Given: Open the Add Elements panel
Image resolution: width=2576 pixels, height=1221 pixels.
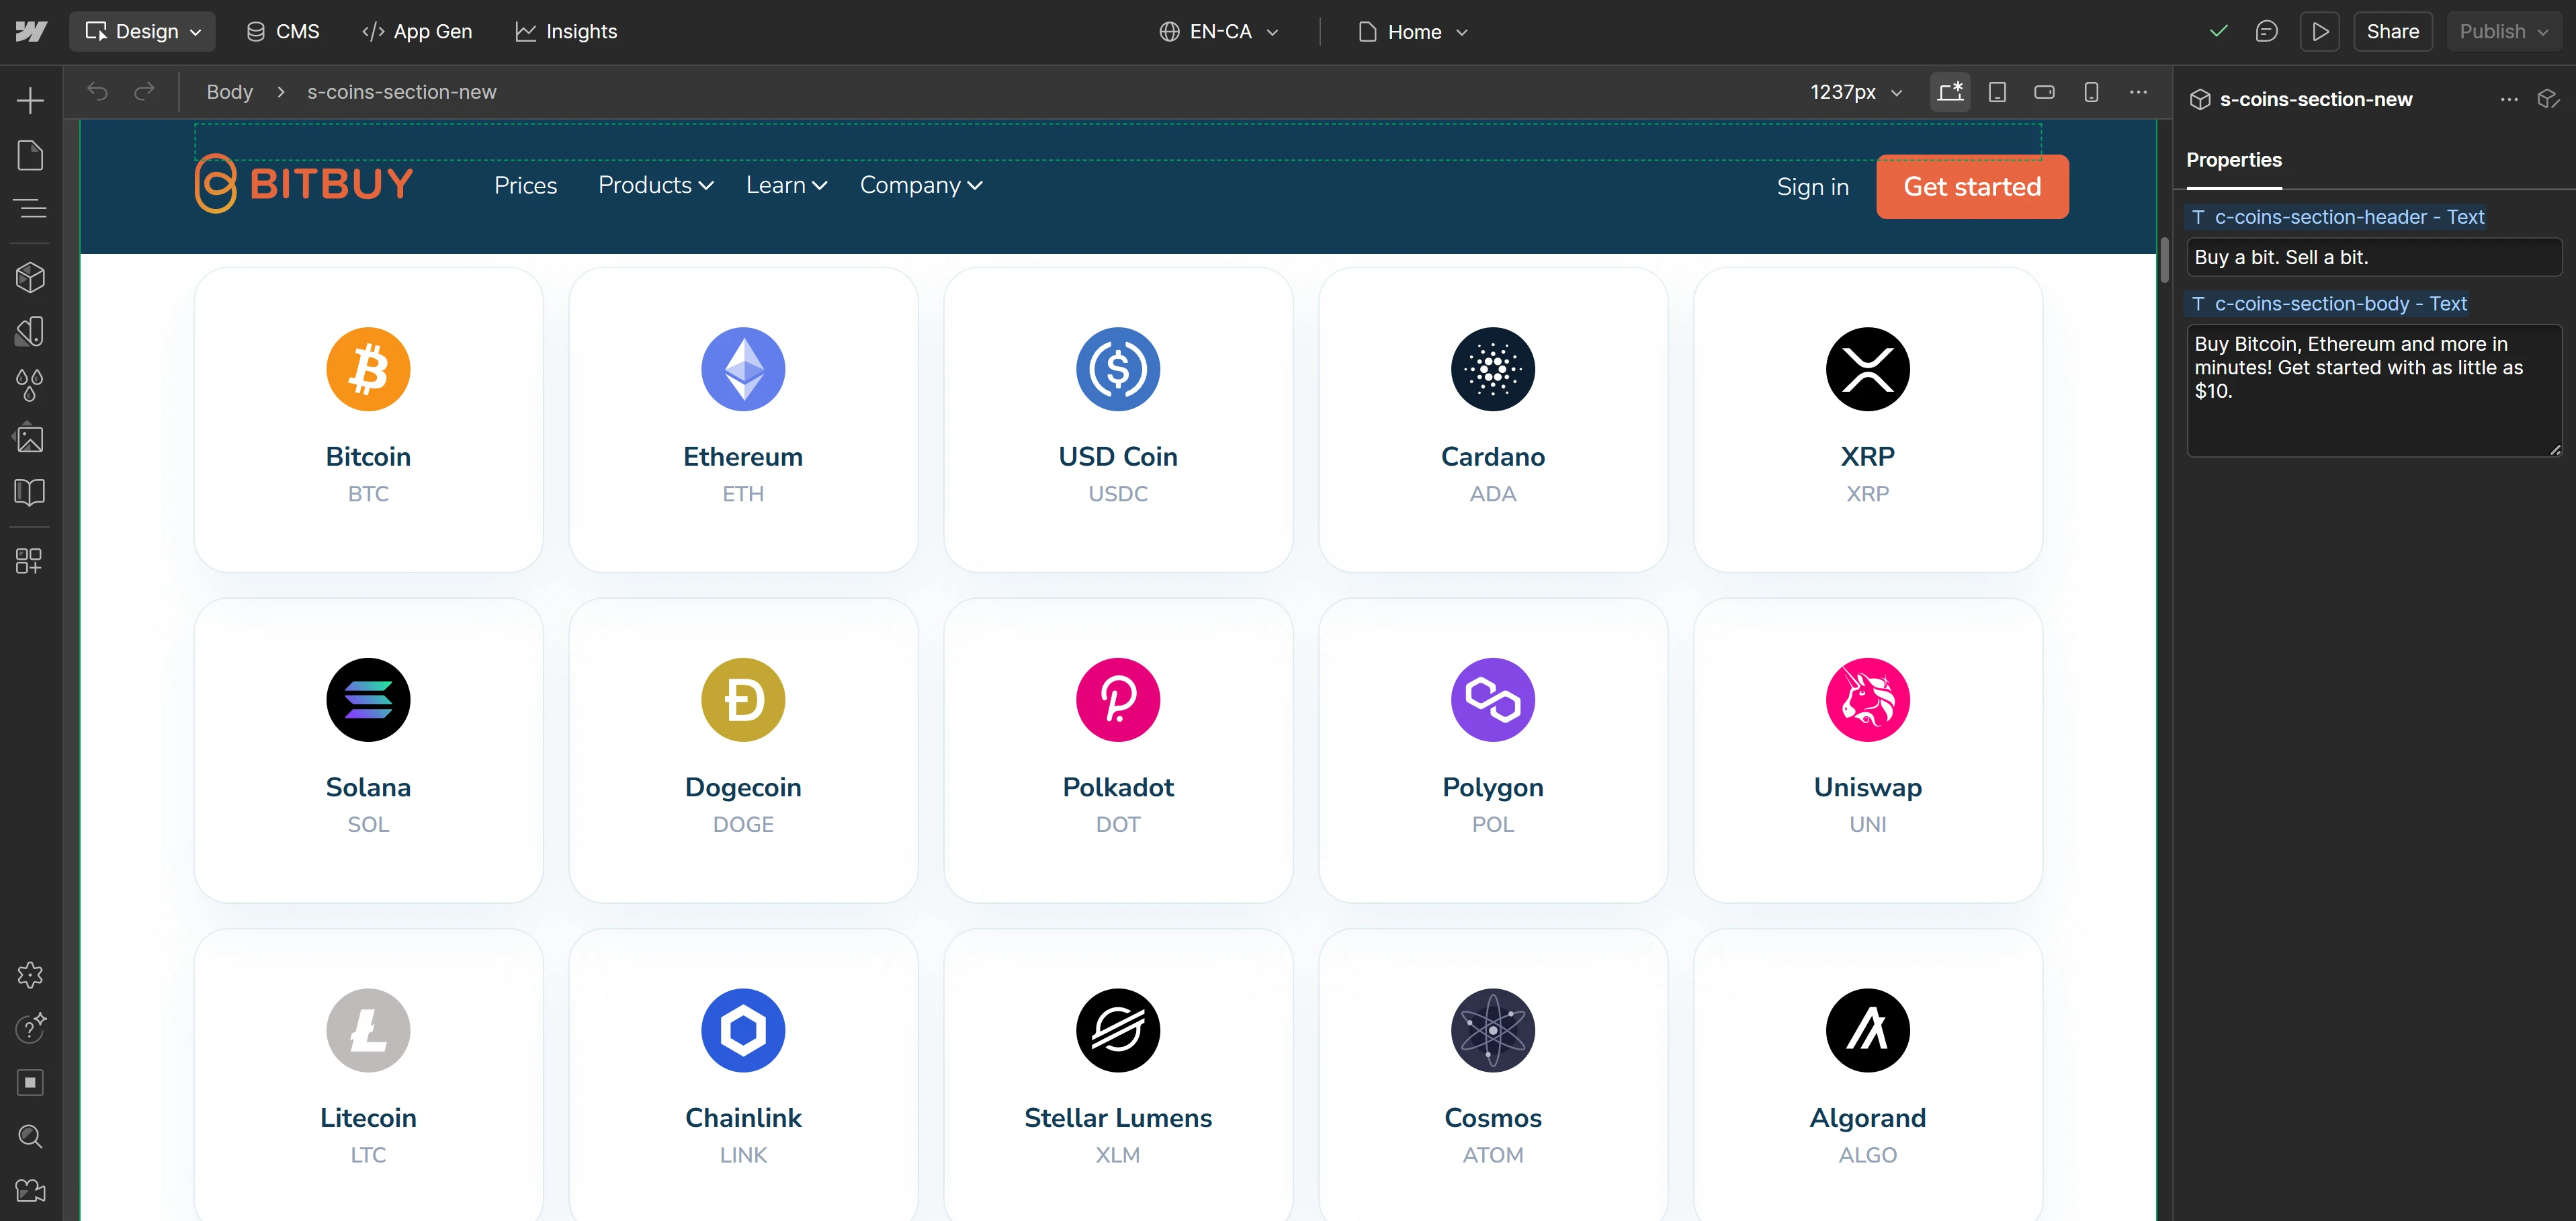Looking at the screenshot, I should click(x=30, y=99).
